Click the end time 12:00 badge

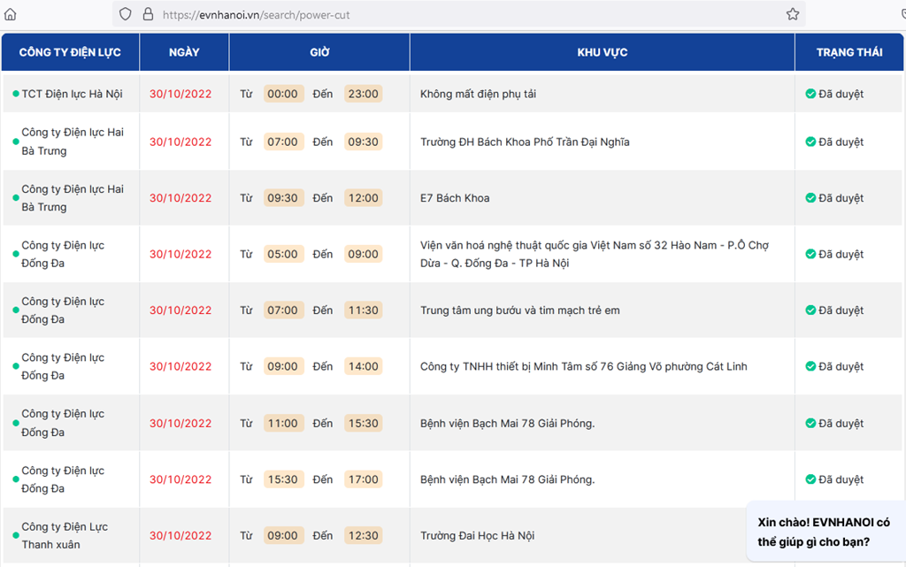coord(363,197)
